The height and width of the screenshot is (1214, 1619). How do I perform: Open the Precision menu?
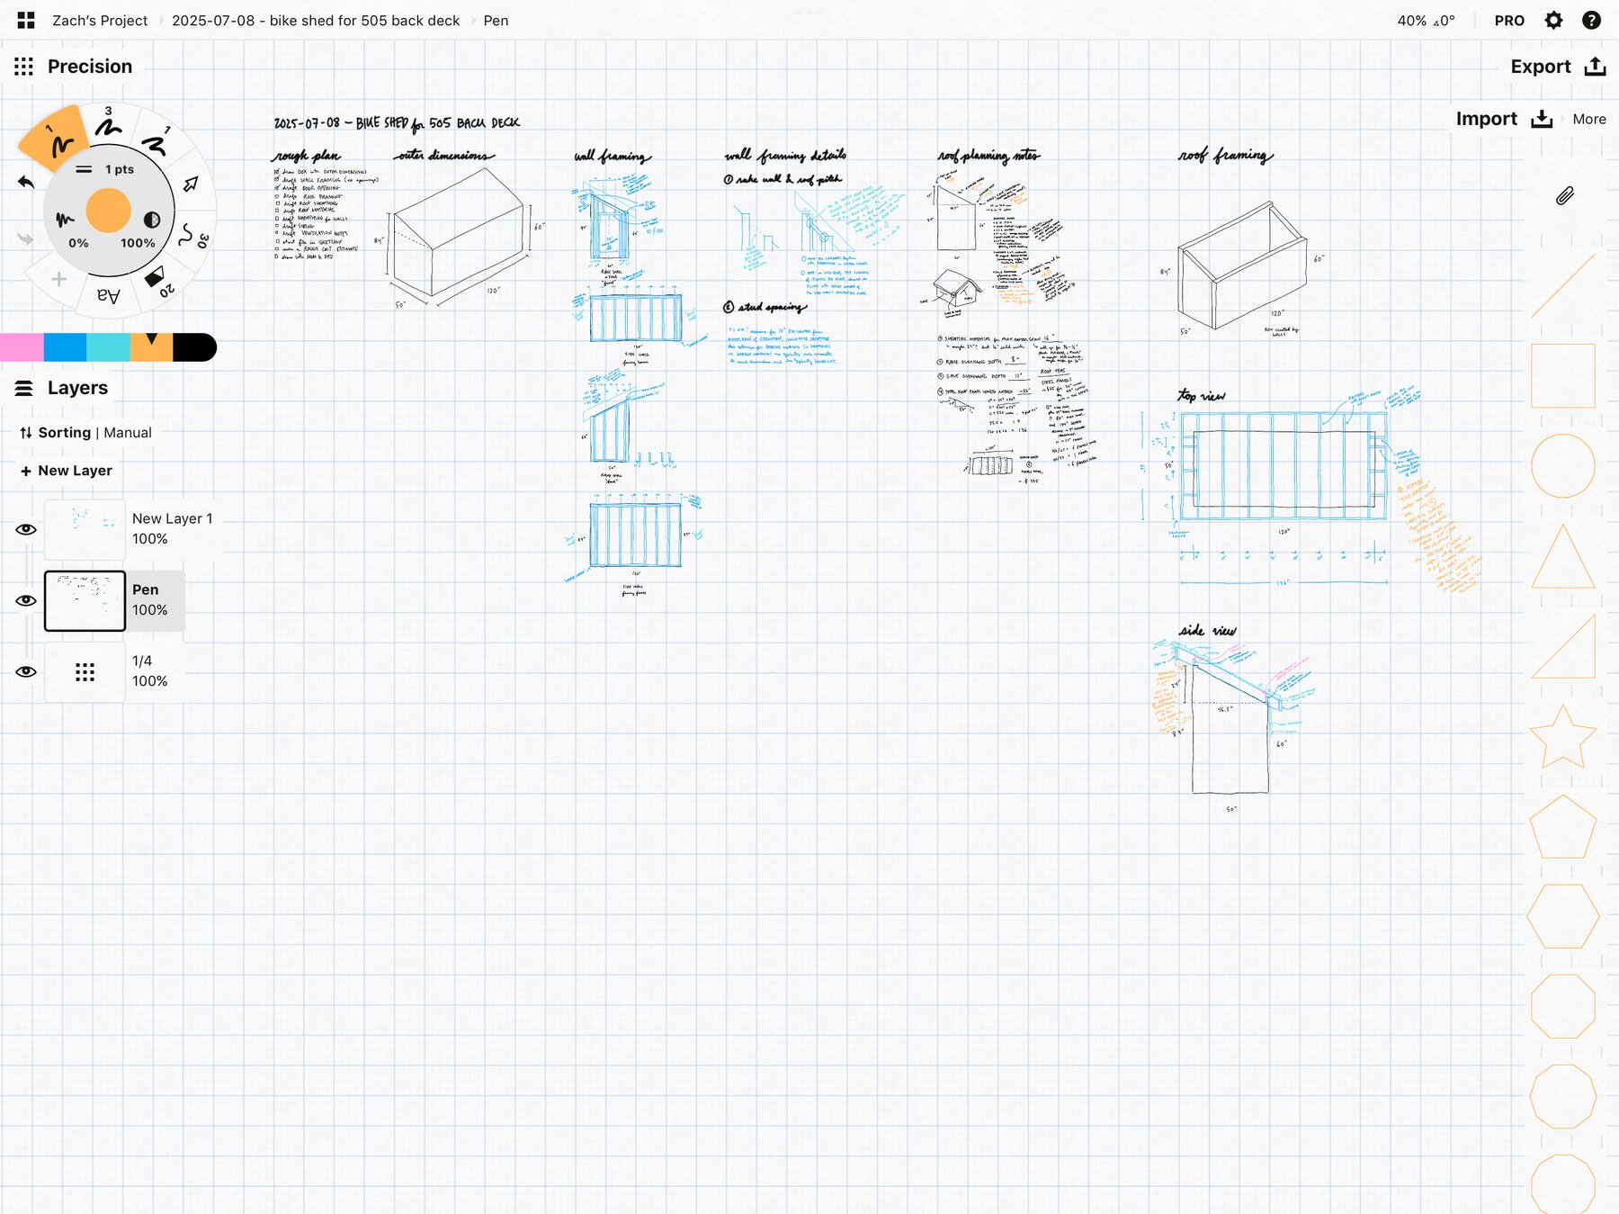74,67
